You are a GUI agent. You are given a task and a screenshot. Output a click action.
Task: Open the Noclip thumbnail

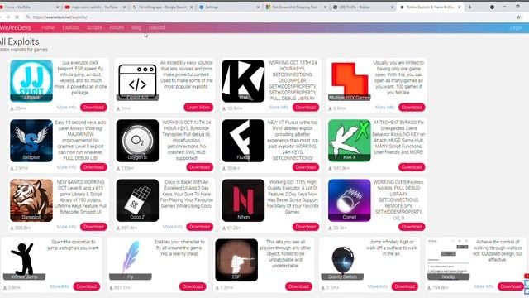(x=448, y=260)
